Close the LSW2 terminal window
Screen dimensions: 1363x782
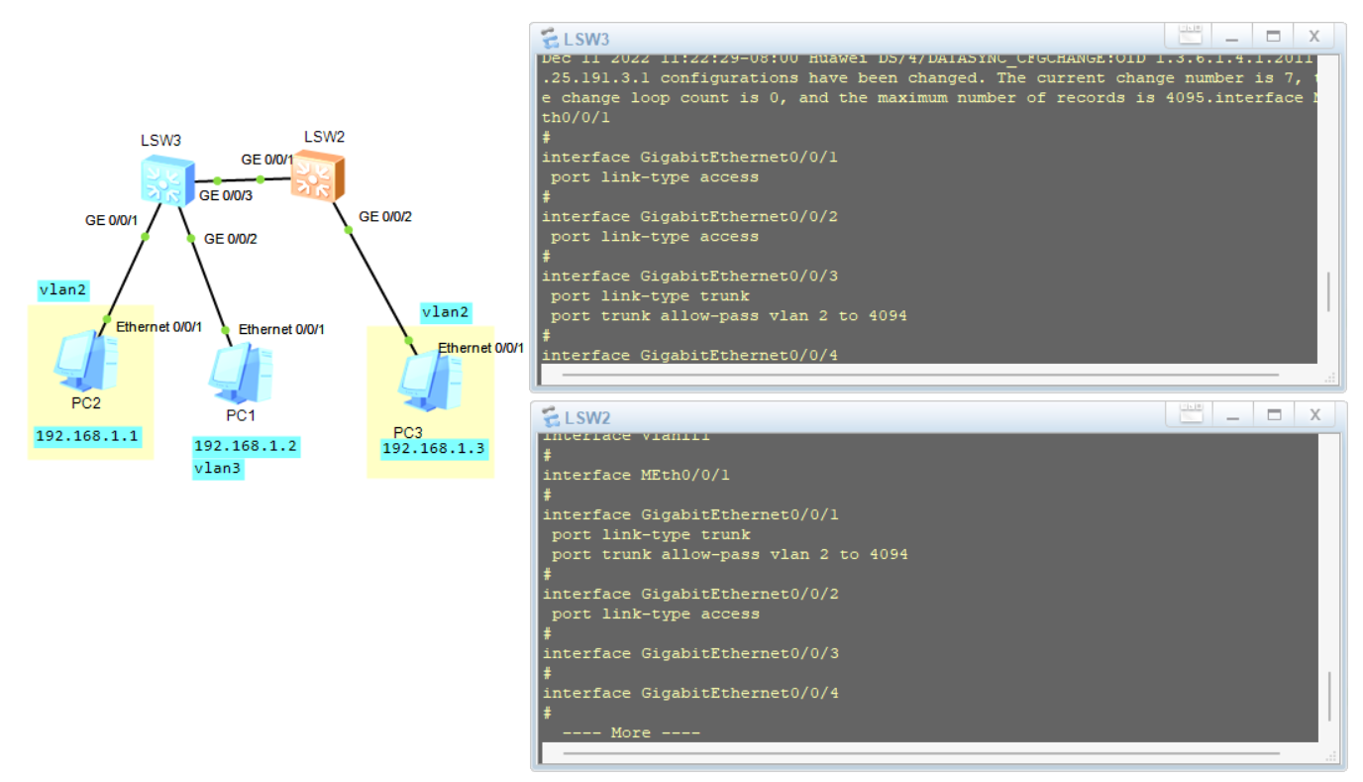1313,414
